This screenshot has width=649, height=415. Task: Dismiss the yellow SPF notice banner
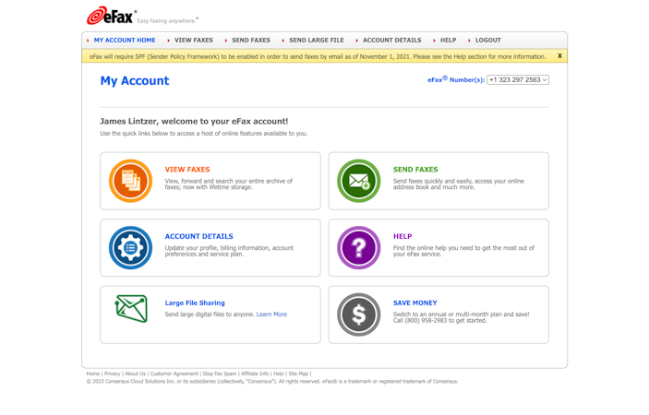click(x=559, y=56)
